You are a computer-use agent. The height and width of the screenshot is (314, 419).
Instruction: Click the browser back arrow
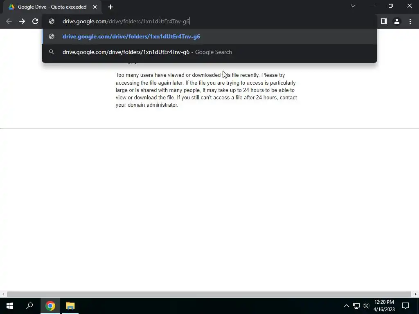pyautogui.click(x=9, y=21)
